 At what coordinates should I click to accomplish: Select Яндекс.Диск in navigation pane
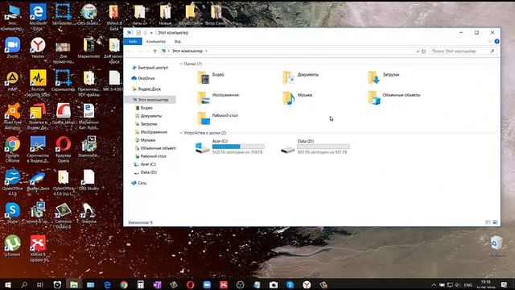pos(146,89)
